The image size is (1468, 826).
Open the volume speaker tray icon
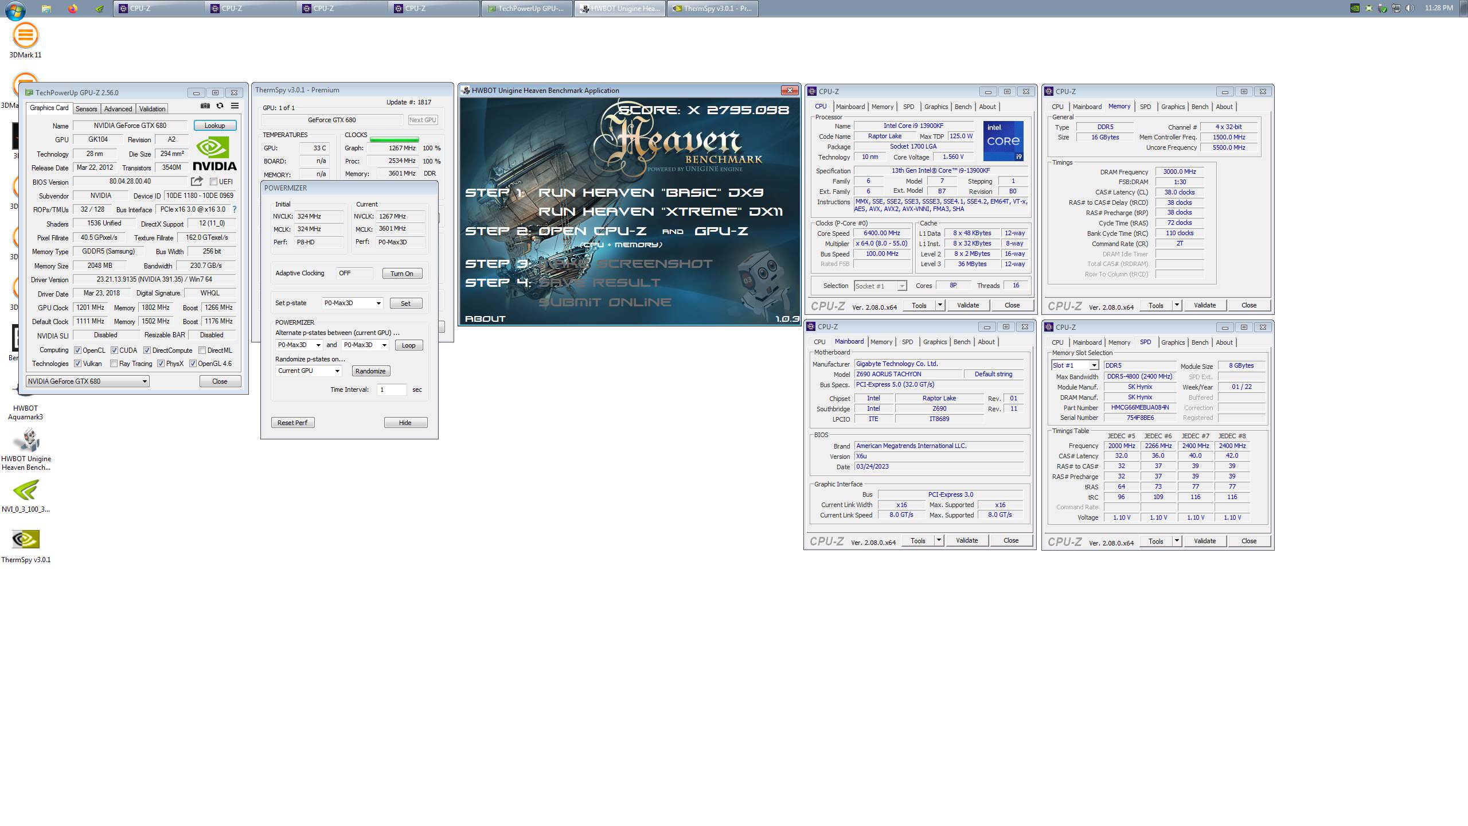[x=1410, y=8]
